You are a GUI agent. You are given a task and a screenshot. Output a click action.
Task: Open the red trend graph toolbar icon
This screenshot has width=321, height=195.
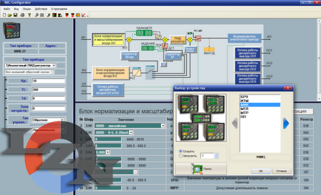click(x=84, y=15)
